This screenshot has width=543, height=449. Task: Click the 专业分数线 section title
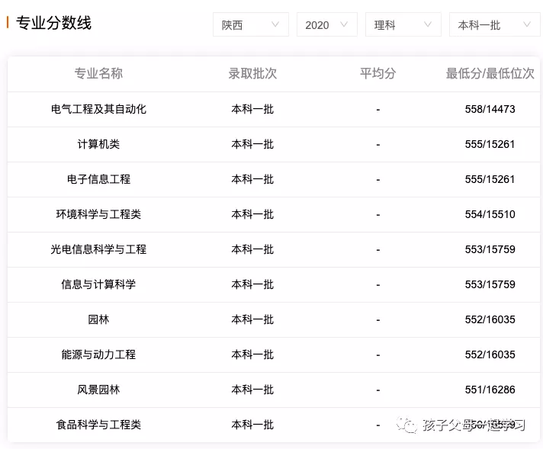(53, 23)
